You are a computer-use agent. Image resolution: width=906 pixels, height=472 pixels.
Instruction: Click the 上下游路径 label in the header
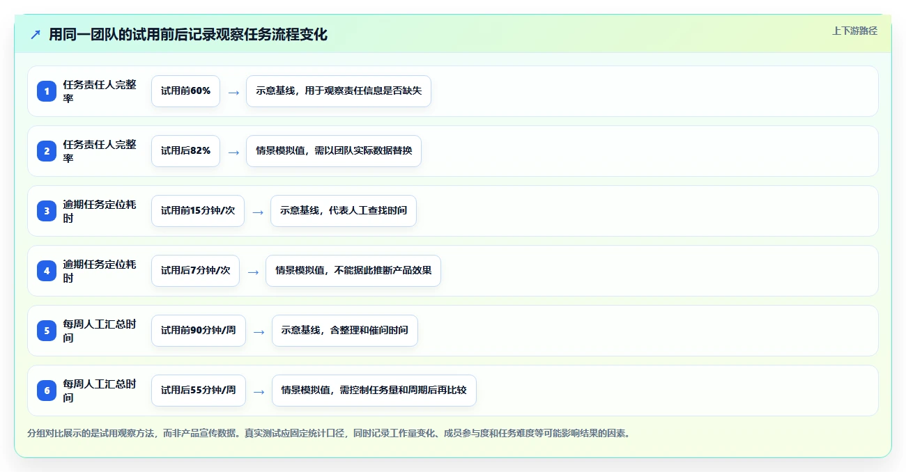point(854,31)
